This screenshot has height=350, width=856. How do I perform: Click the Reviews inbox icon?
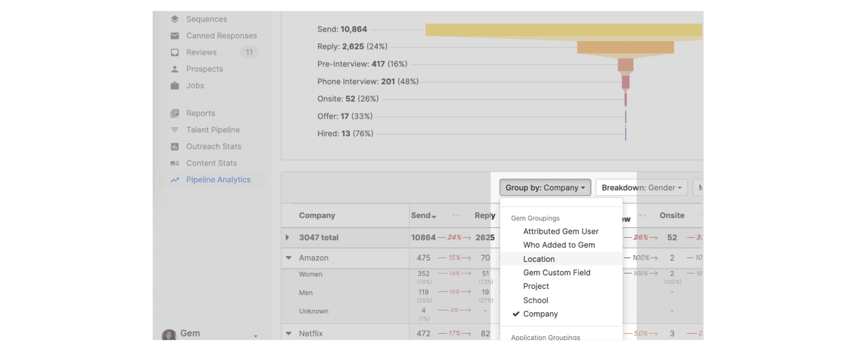(x=175, y=52)
